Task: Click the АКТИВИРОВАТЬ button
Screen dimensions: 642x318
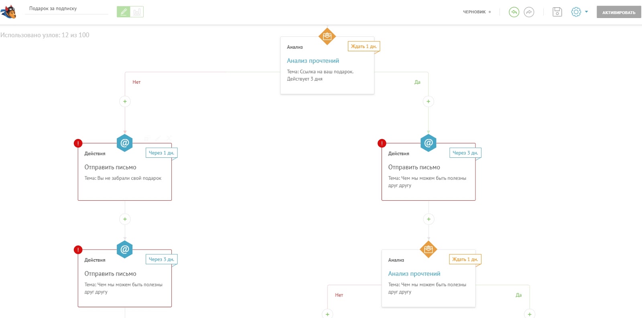Action: pyautogui.click(x=619, y=12)
